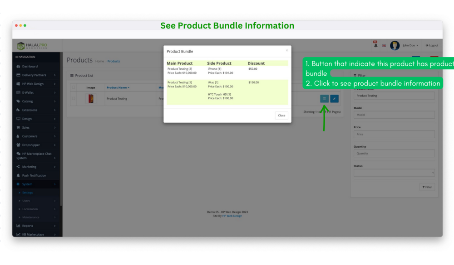454x265 pixels.
Task: Click John Doe's avatar picture
Action: point(395,45)
